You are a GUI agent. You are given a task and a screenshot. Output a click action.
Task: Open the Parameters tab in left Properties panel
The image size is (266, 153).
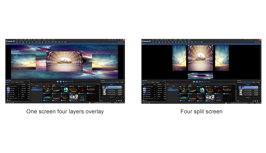104,82
